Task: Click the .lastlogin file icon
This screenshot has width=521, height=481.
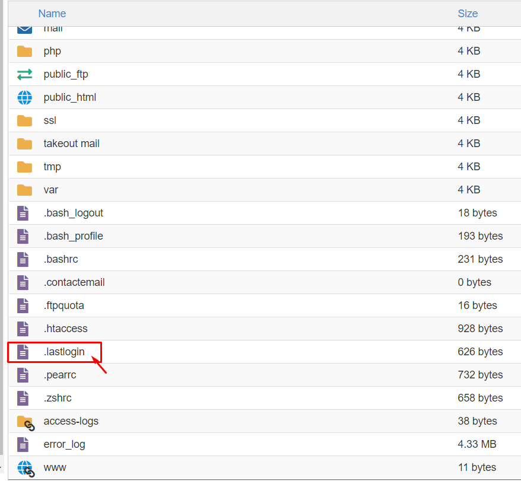Action: click(x=23, y=352)
